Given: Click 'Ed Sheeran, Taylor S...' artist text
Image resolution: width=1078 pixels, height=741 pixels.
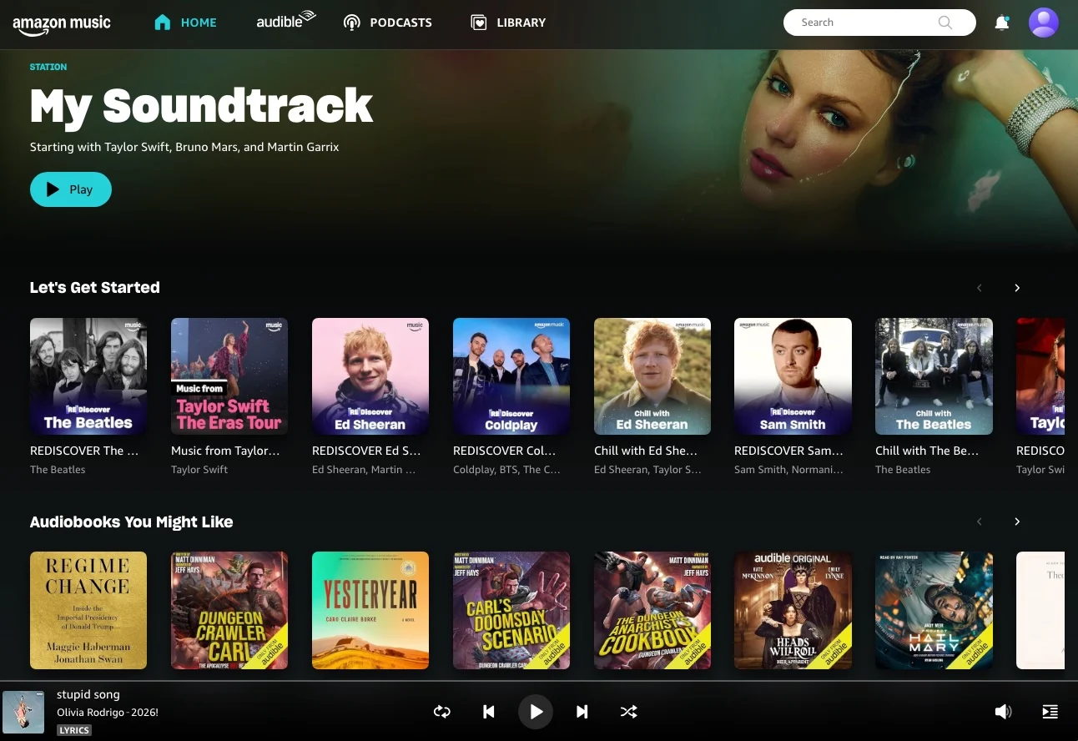Looking at the screenshot, I should (647, 470).
